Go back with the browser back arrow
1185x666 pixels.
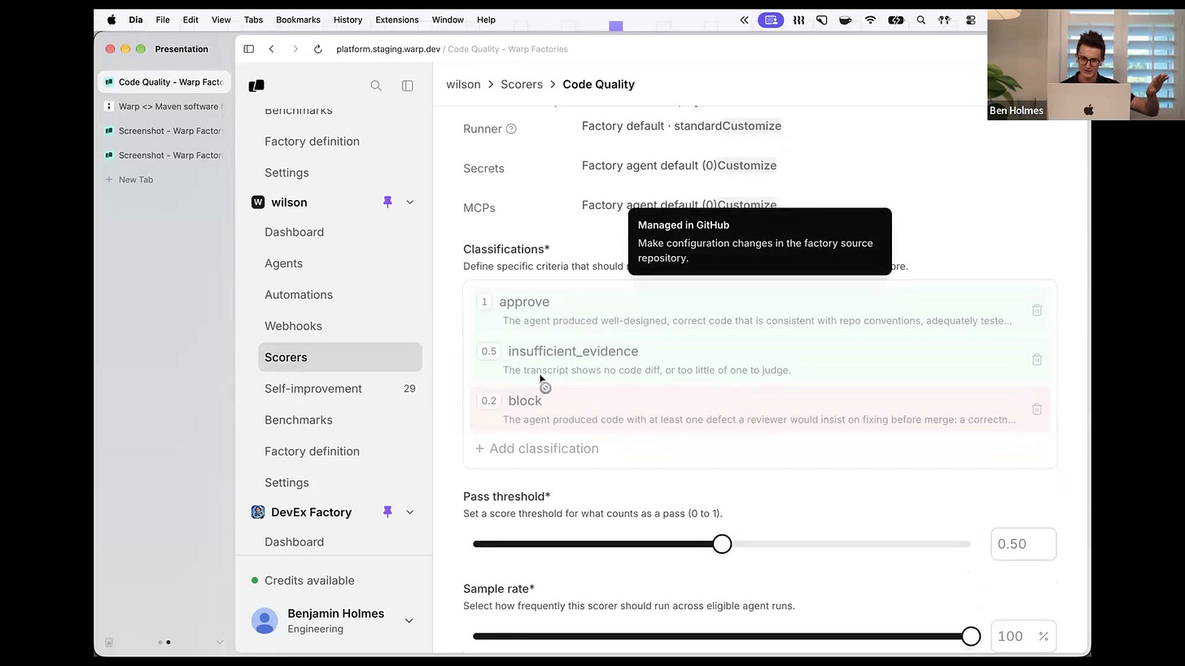coord(272,49)
